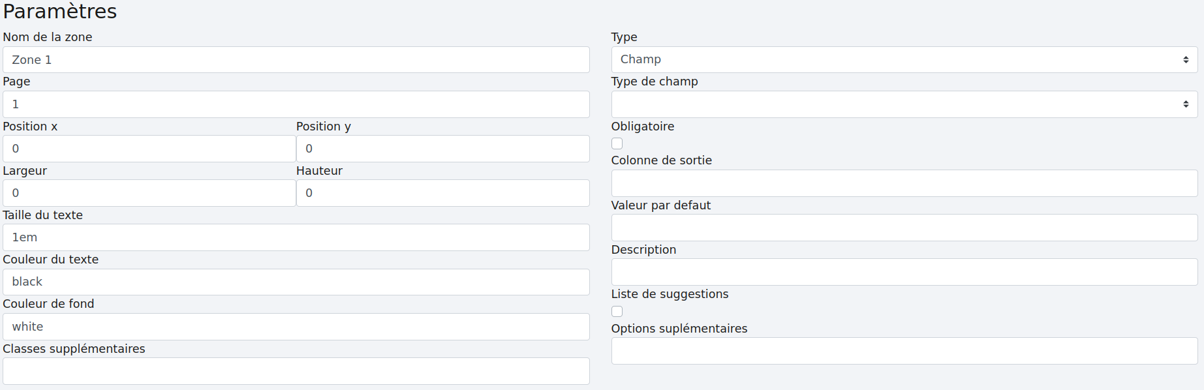Click the Nom de la zone field
The width and height of the screenshot is (1204, 390).
click(x=296, y=60)
